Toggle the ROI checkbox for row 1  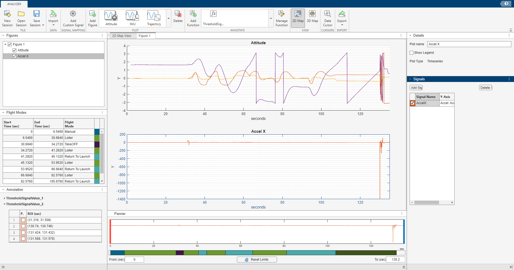point(23,220)
